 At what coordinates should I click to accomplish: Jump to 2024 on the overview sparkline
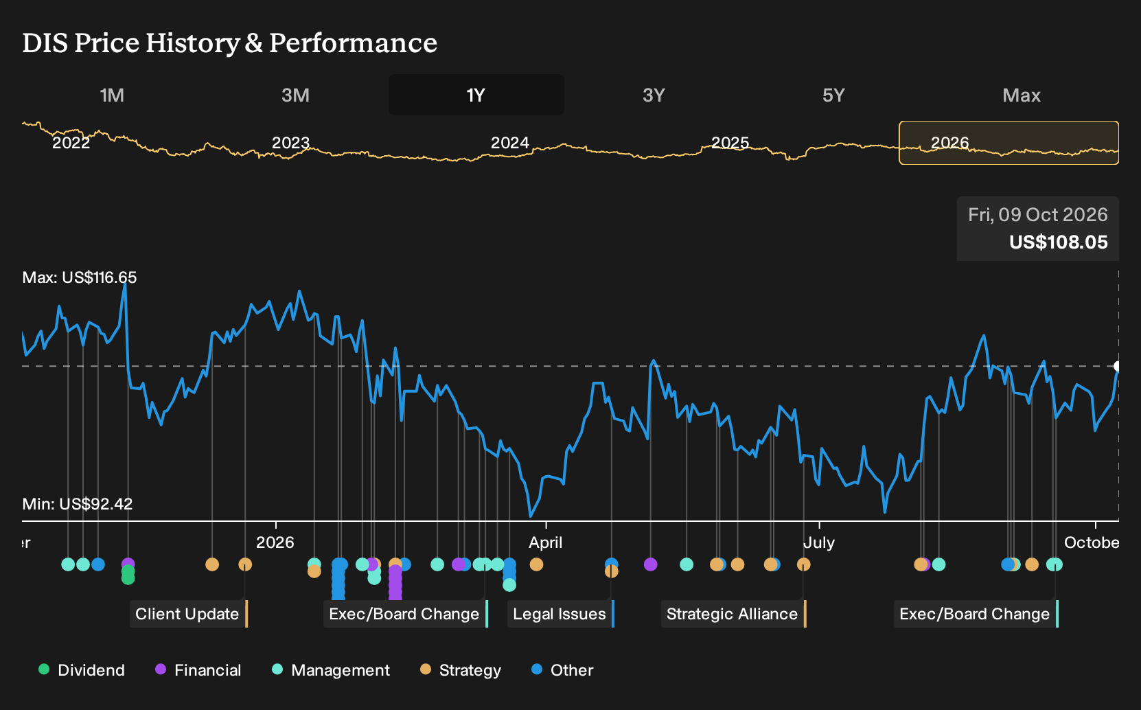pyautogui.click(x=510, y=143)
